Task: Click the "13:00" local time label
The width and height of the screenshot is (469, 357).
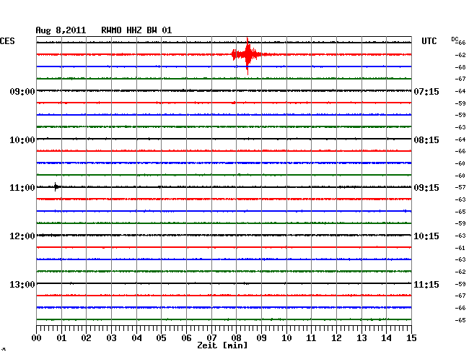Action: coord(22,284)
